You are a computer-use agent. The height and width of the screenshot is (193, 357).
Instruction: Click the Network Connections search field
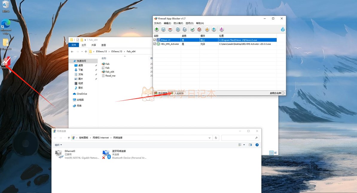[x=238, y=138]
